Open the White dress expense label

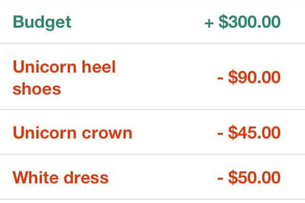[x=60, y=178]
